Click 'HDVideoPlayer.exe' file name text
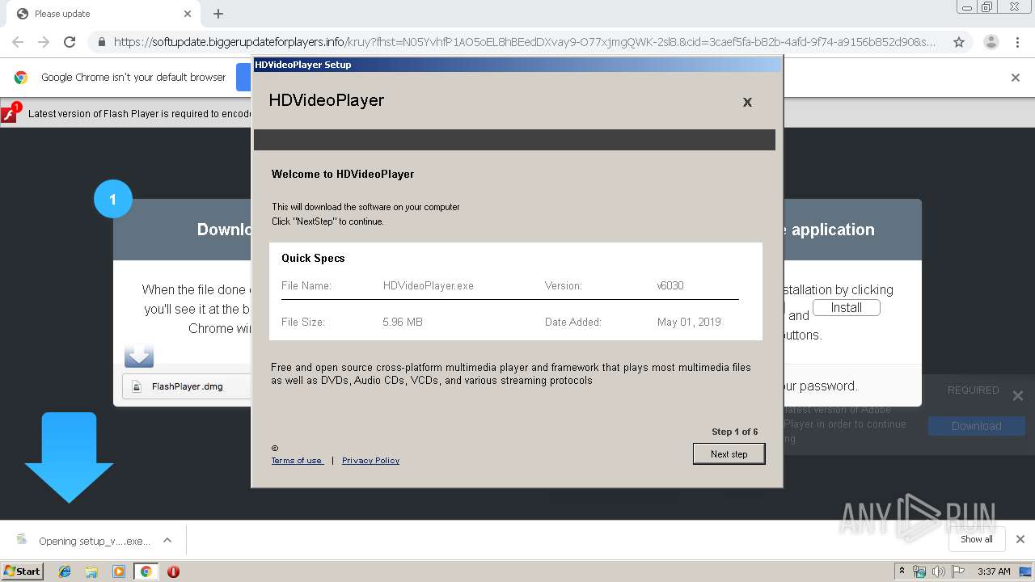 tap(429, 285)
